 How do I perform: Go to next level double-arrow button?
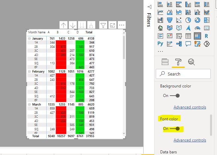tap(82, 25)
